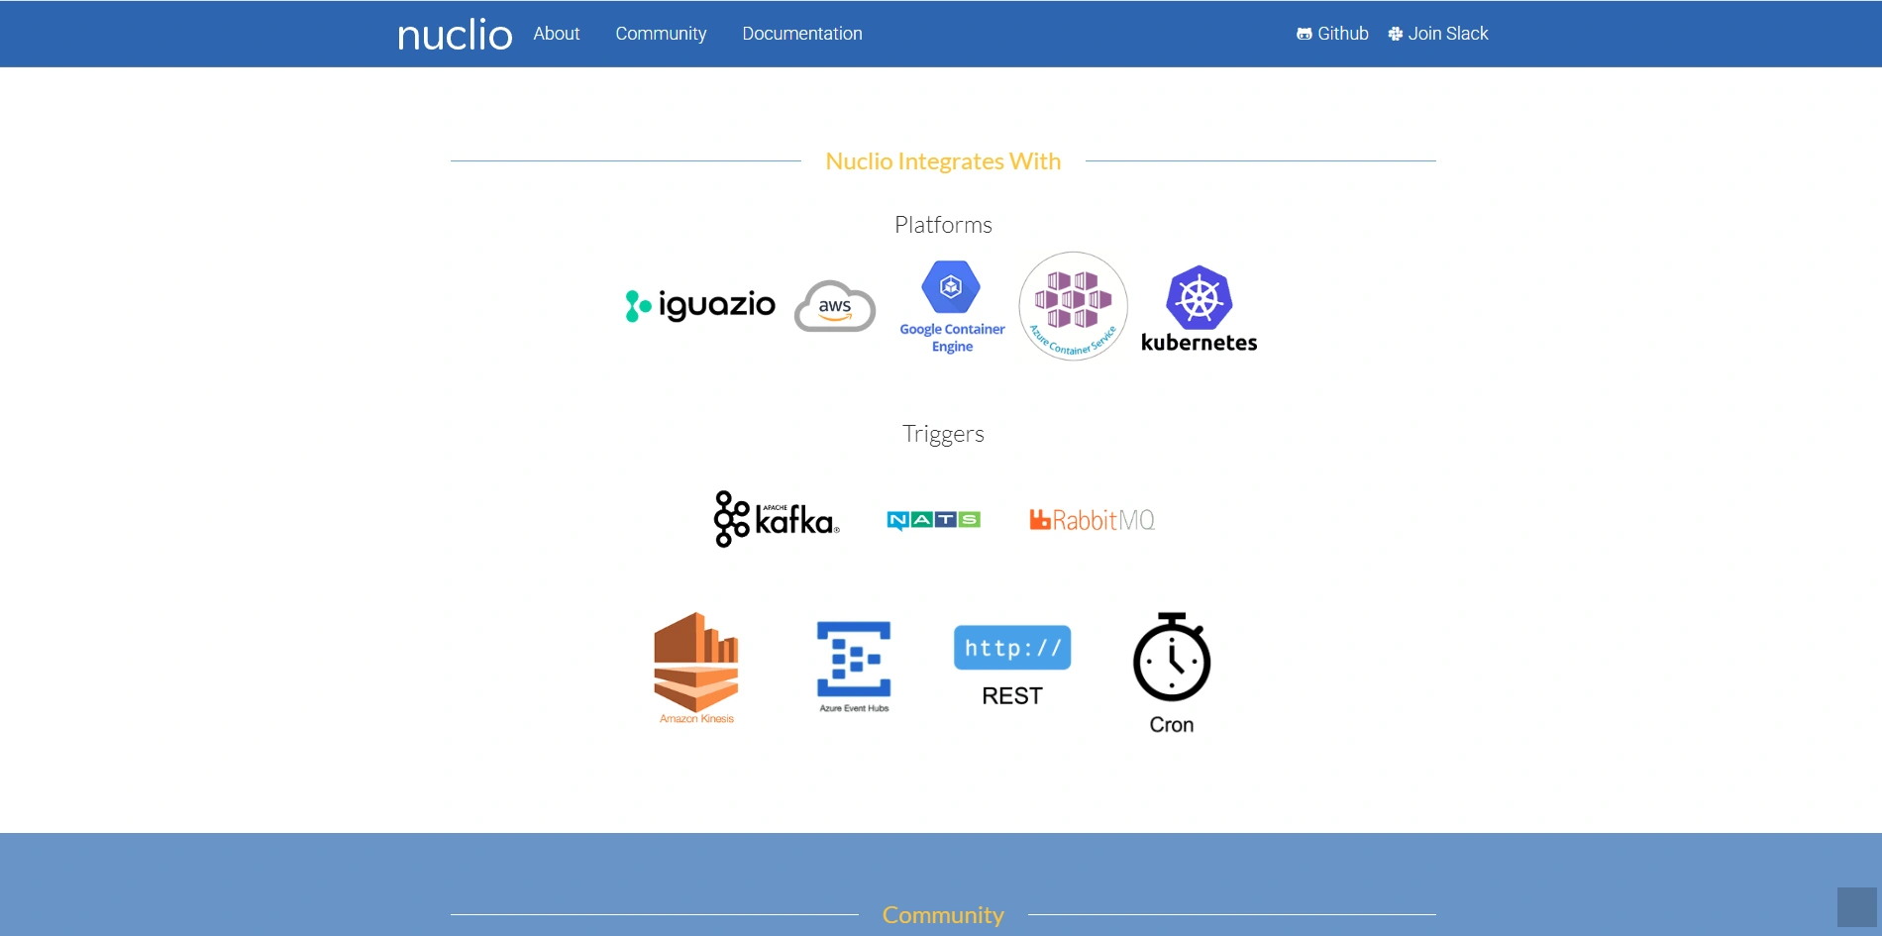Click the 'Triggers' subheading text
The height and width of the screenshot is (936, 1882).
[943, 434]
